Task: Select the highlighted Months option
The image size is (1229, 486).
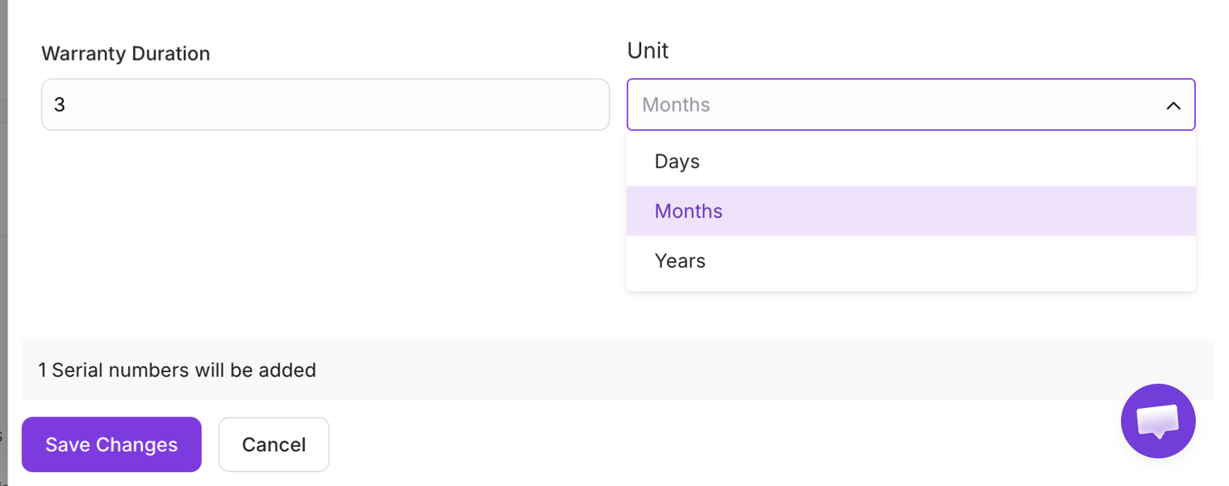Action: click(x=911, y=211)
